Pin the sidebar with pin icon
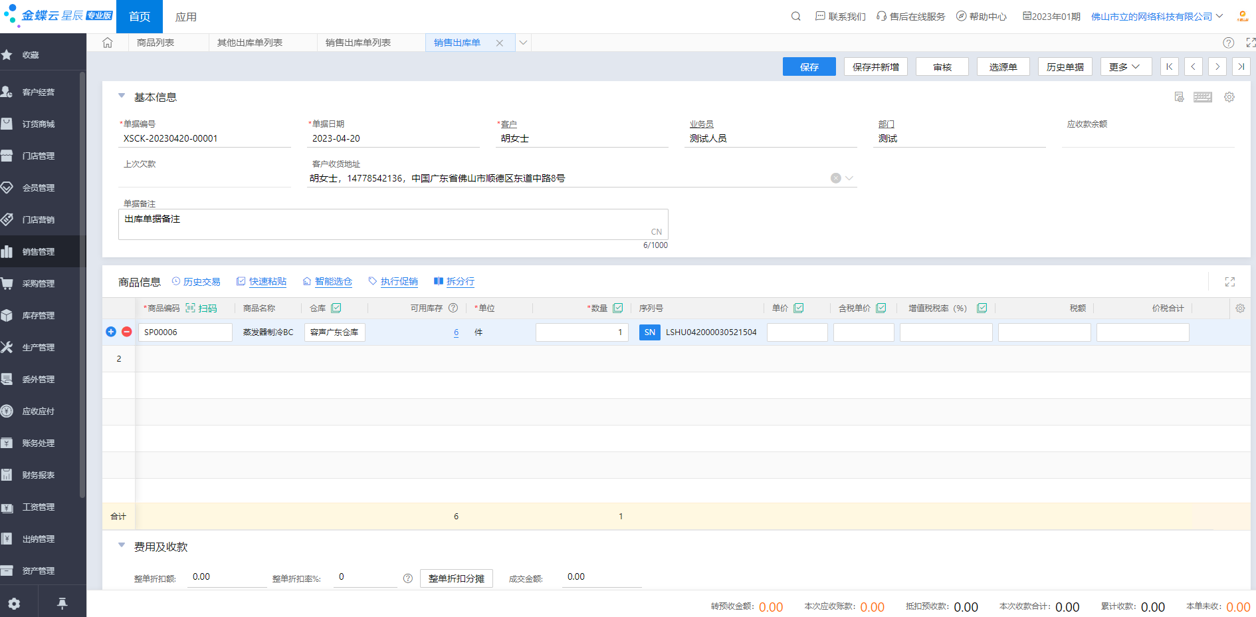Viewport: 1256px width, 617px height. tap(62, 604)
